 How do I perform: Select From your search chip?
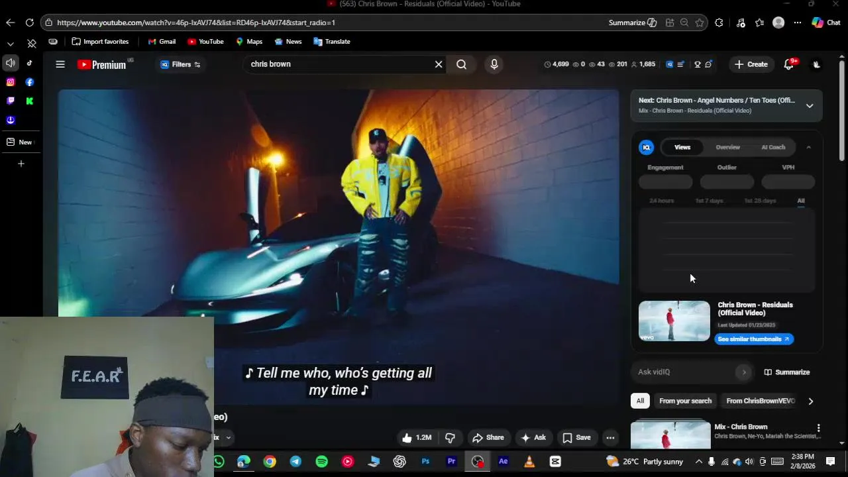685,401
